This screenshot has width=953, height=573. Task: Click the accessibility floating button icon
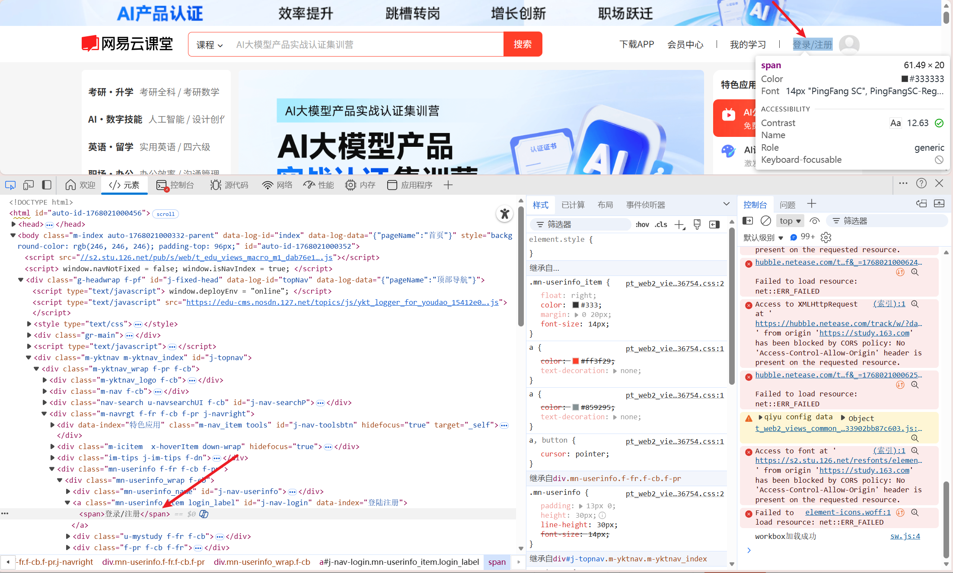(504, 214)
